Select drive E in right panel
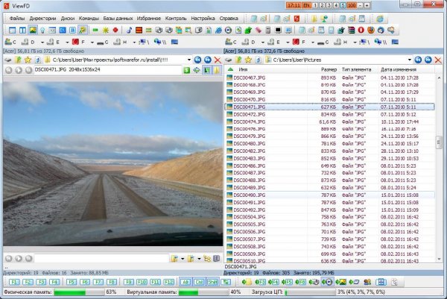The image size is (447, 299). pyautogui.click(x=274, y=42)
